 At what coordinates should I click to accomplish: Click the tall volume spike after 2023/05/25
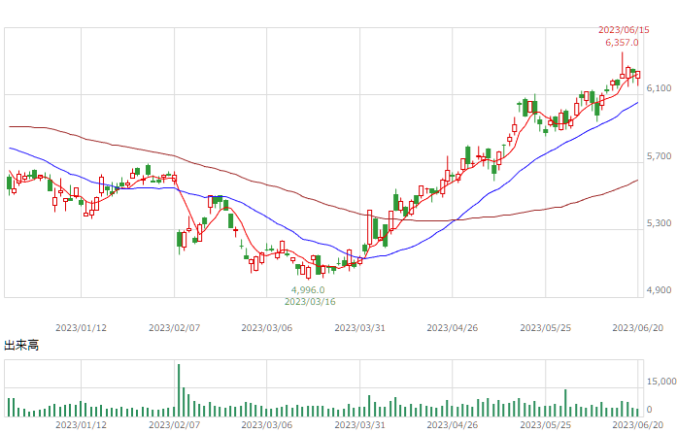(565, 403)
